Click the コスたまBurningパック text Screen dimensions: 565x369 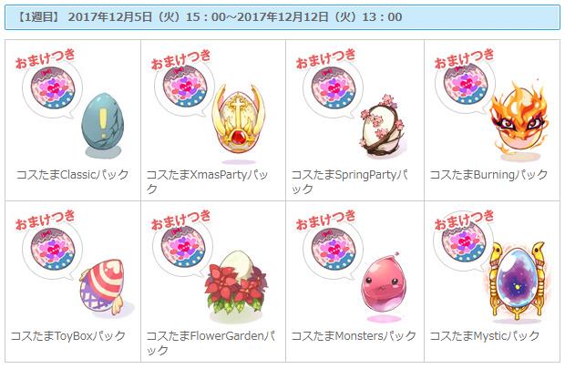click(x=488, y=175)
